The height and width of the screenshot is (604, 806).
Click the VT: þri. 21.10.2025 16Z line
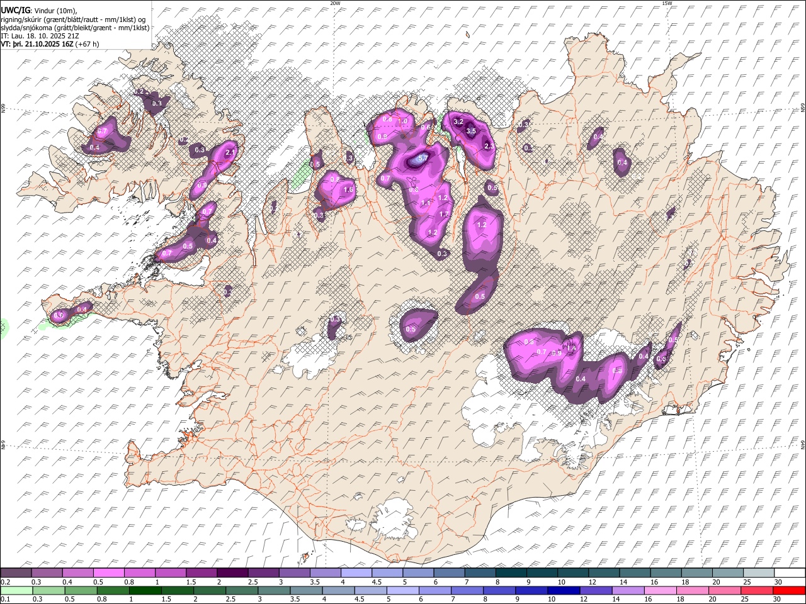(50, 44)
